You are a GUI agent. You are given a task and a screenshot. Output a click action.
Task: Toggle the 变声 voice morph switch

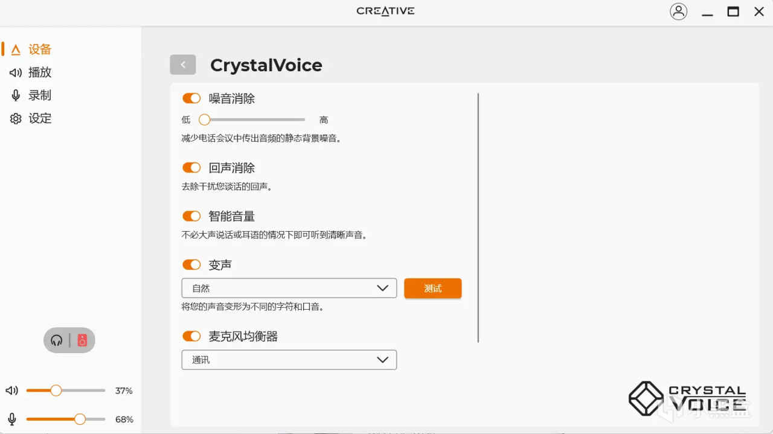click(191, 264)
